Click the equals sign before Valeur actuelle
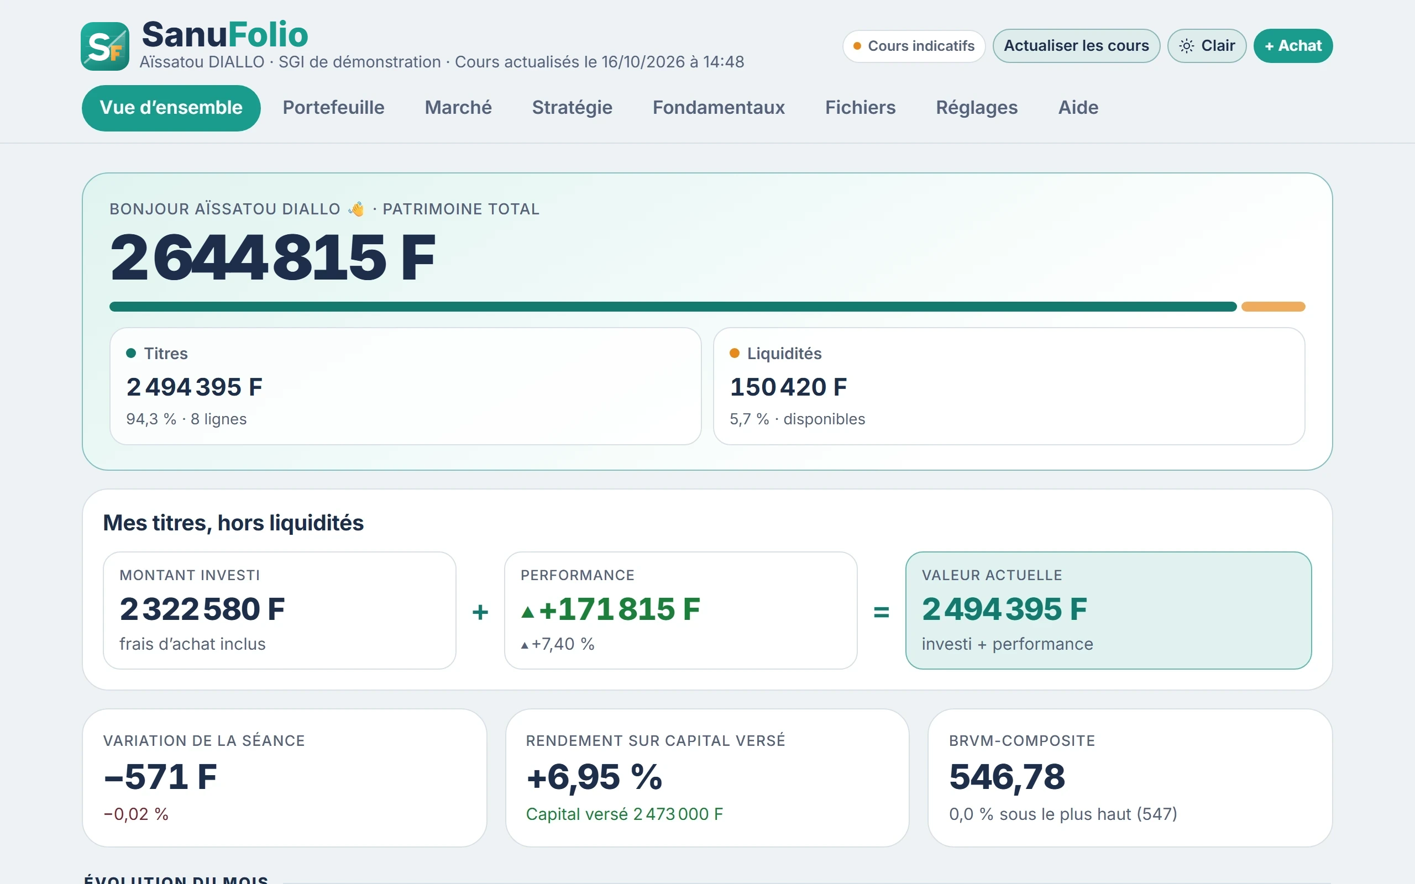Viewport: 1415px width, 884px height. [x=881, y=612]
